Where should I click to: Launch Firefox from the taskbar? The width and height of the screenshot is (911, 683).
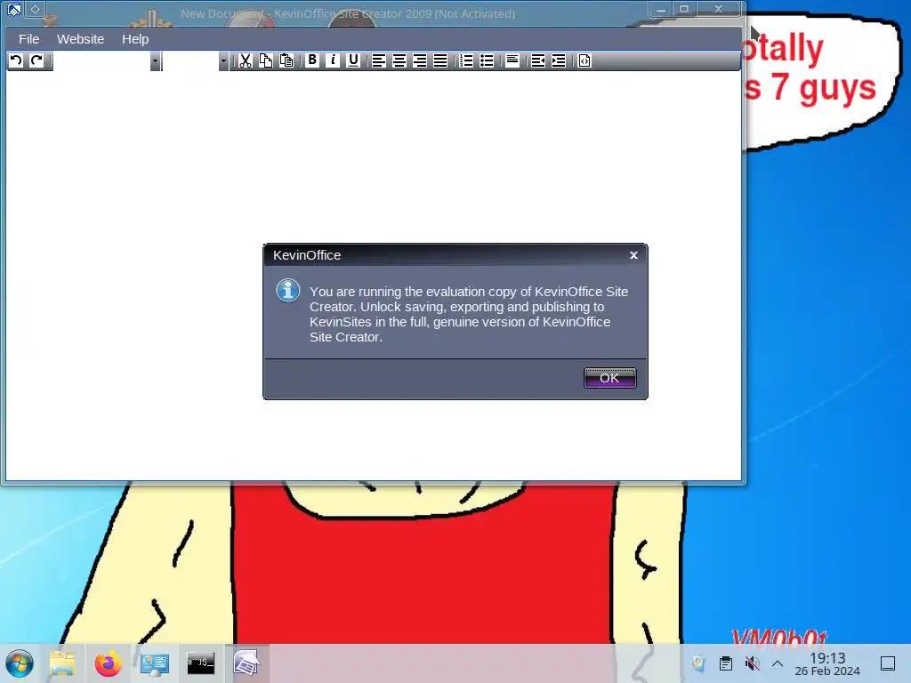[108, 663]
